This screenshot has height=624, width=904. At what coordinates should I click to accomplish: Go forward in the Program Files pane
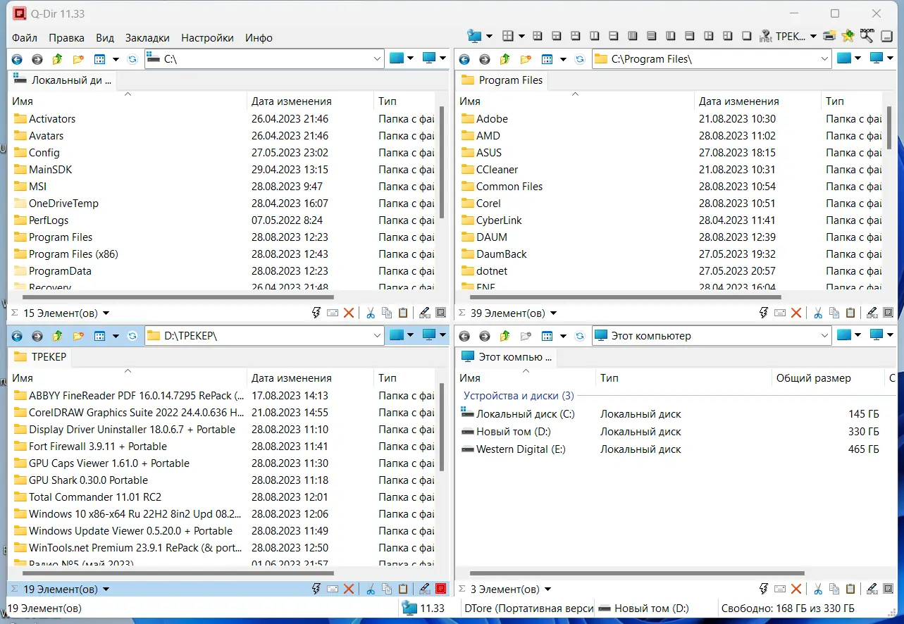click(485, 60)
